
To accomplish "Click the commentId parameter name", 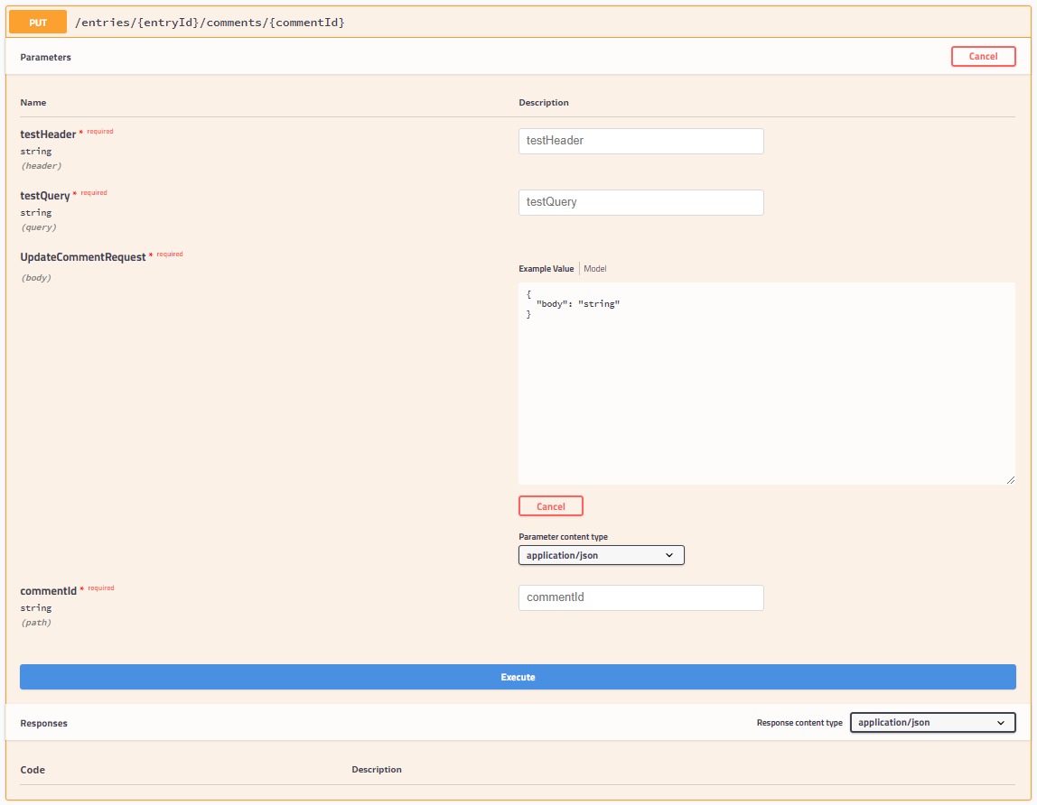I will [48, 591].
